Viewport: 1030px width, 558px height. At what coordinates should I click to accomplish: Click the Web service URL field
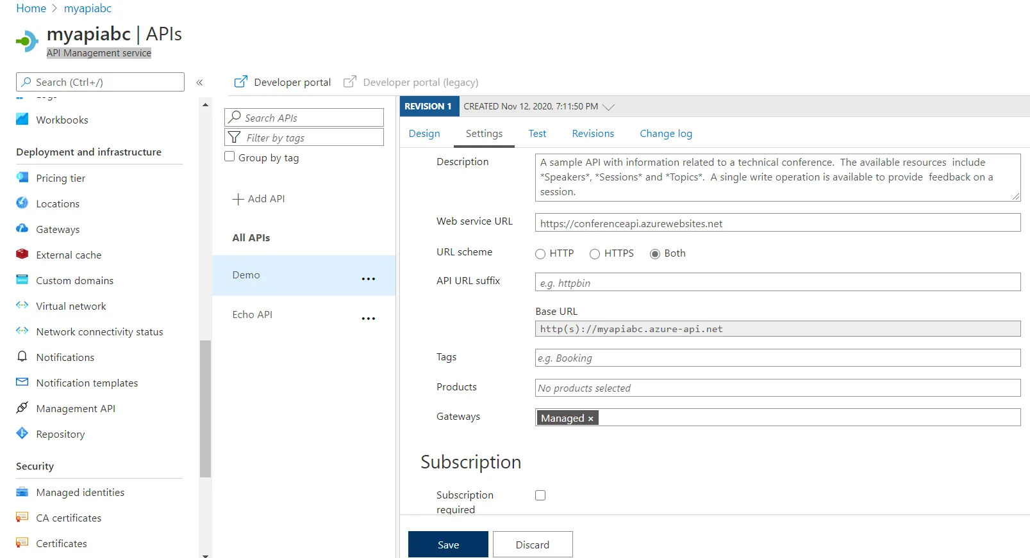778,223
